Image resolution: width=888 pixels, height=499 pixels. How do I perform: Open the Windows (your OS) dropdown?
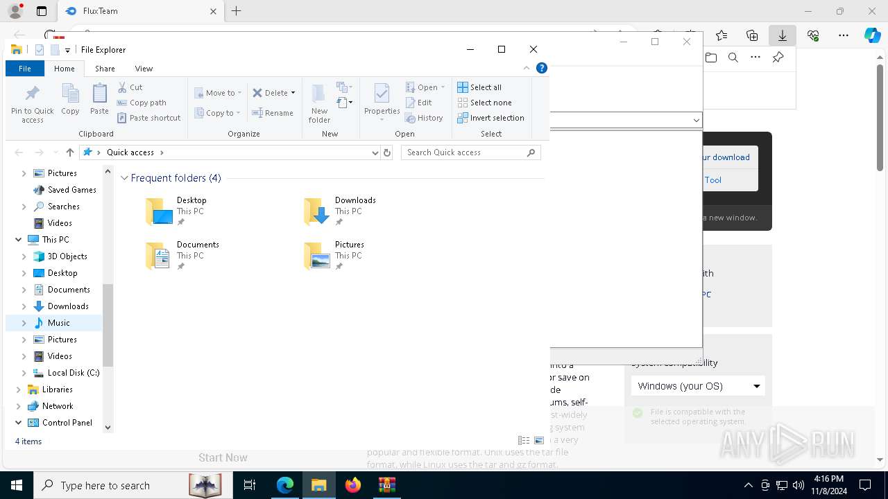698,386
